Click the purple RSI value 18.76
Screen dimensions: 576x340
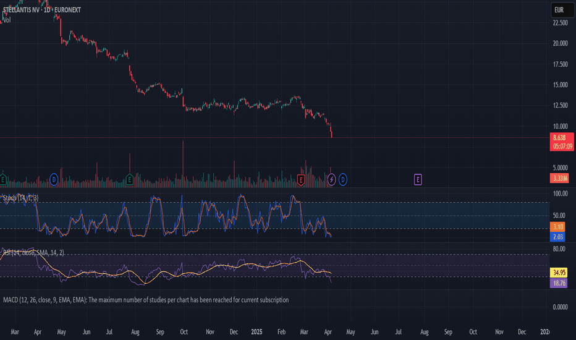click(559, 283)
